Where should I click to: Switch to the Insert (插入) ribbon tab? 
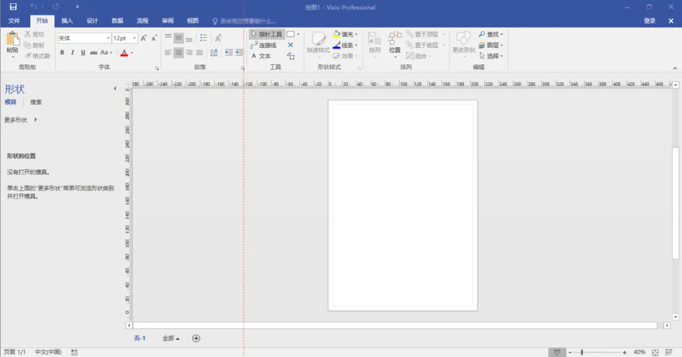[67, 21]
